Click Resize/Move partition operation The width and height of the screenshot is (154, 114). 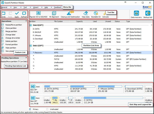point(14,25)
